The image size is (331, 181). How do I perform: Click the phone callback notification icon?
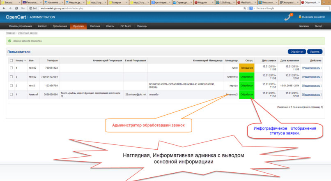click(x=288, y=17)
